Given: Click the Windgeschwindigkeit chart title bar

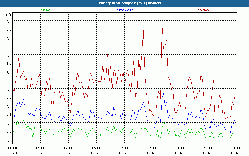Looking at the screenshot, I should pos(125,3).
